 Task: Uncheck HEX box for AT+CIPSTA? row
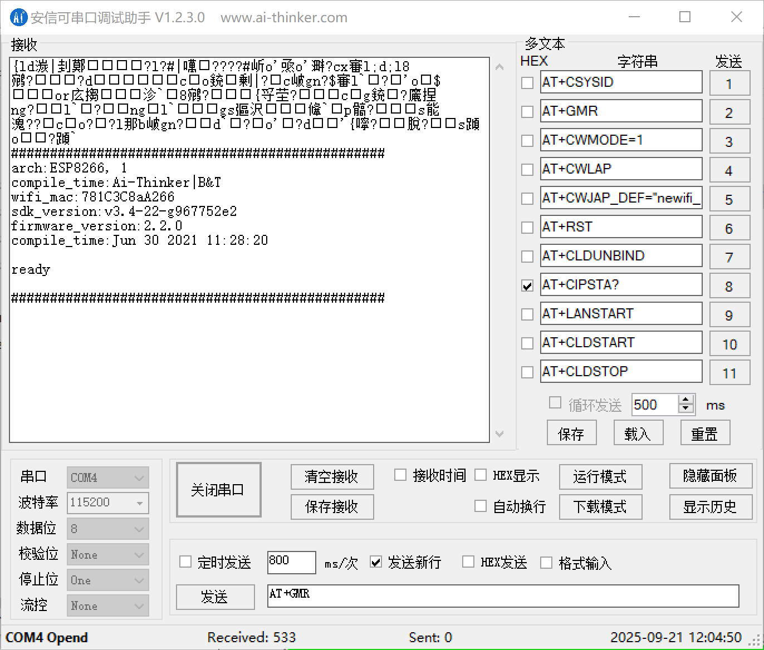pyautogui.click(x=527, y=285)
